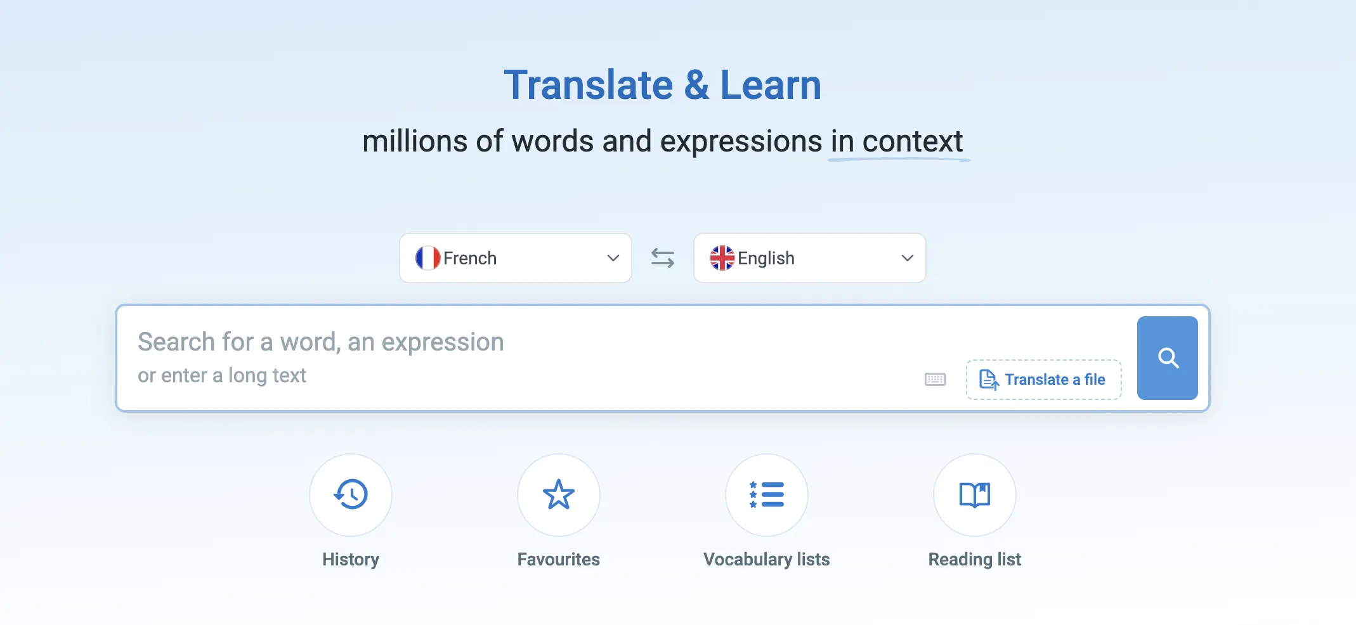Click the Favourites text label

pyautogui.click(x=559, y=559)
